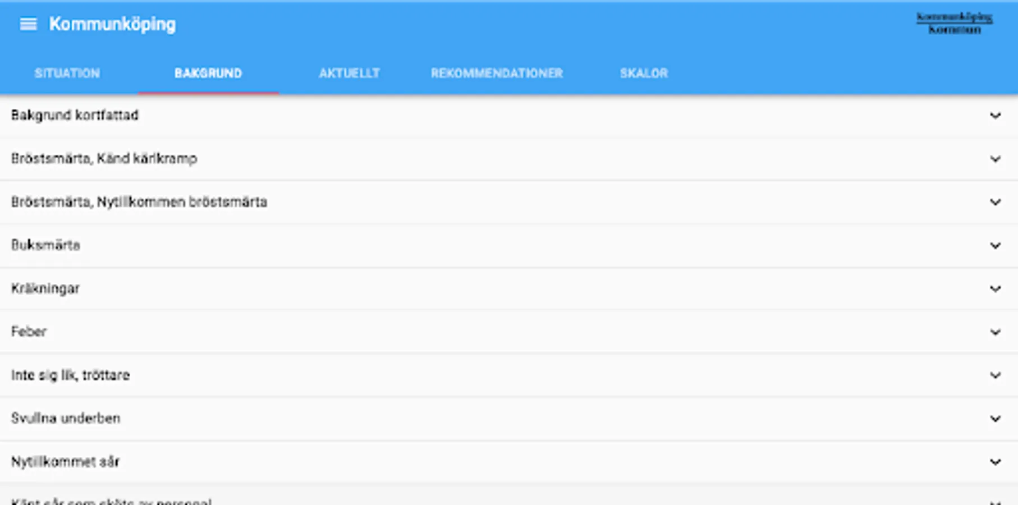Select the 'Bröstsmärta, Känd kärlkramp' row text

[104, 159]
